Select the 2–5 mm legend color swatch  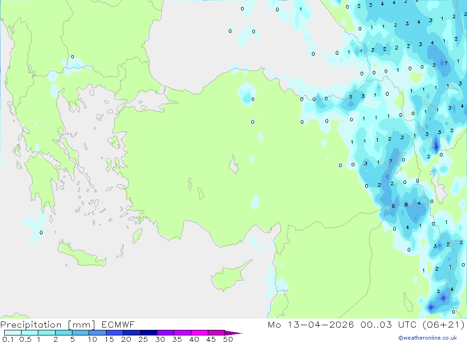[x=64, y=333]
